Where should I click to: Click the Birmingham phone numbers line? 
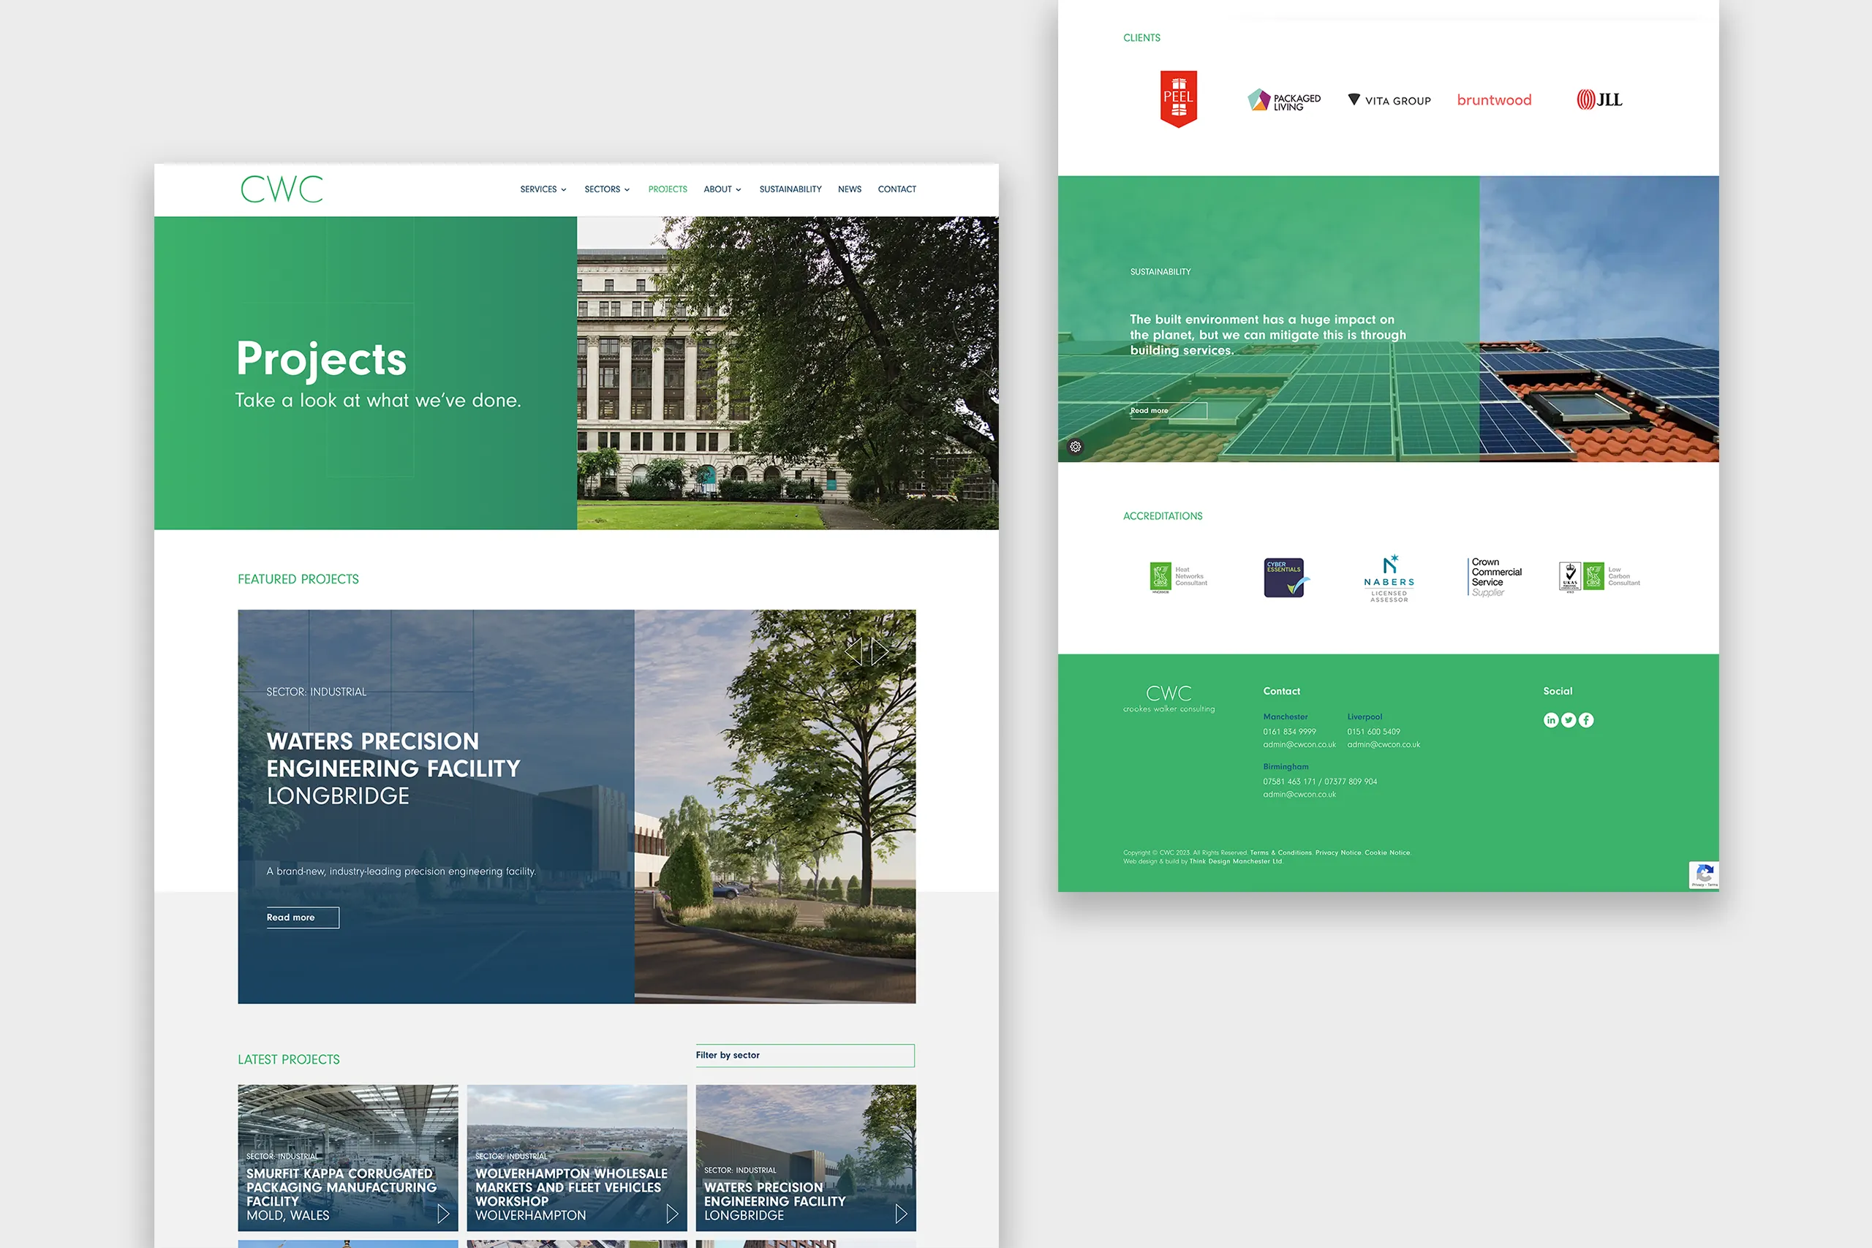click(1320, 782)
